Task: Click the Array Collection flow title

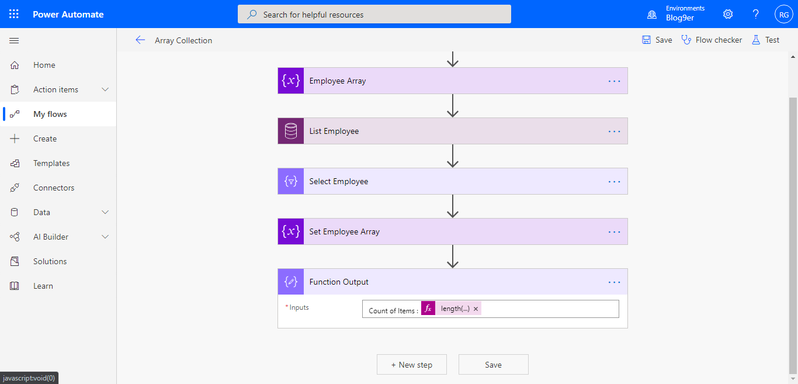Action: (x=183, y=40)
